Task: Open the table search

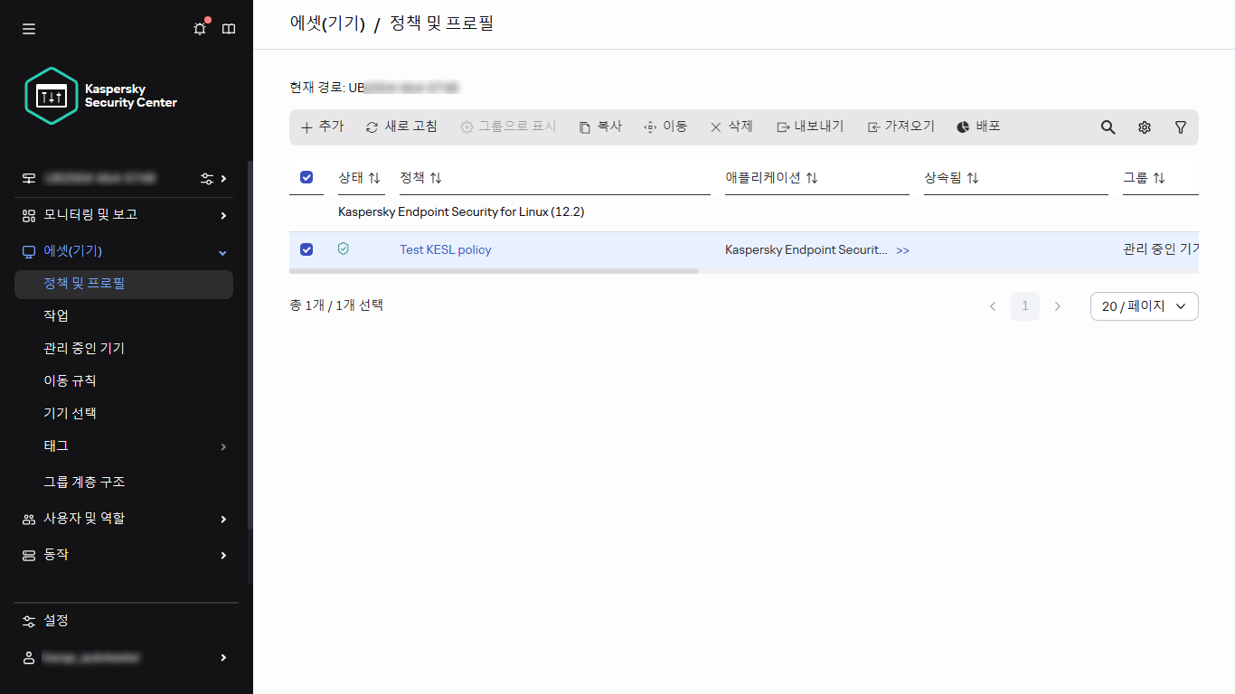Action: pyautogui.click(x=1108, y=127)
